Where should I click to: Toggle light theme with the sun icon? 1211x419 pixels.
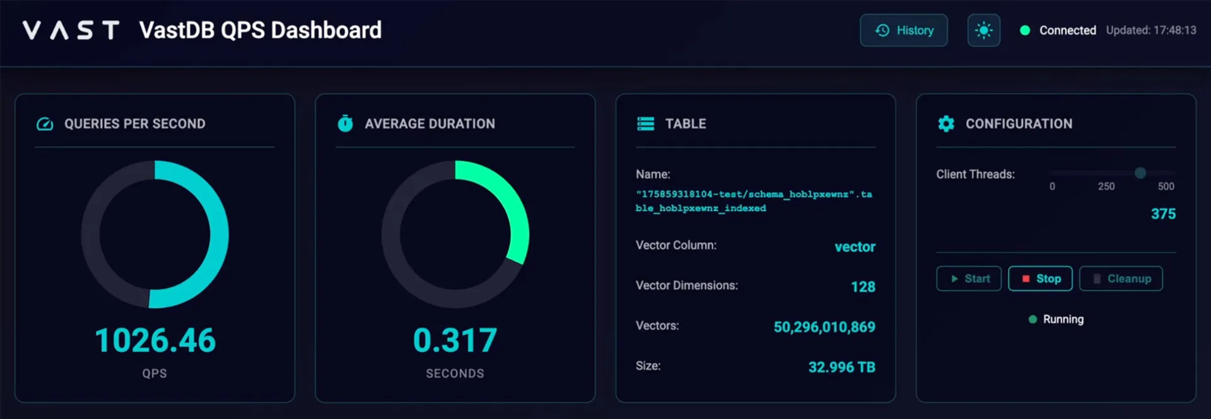click(x=984, y=30)
